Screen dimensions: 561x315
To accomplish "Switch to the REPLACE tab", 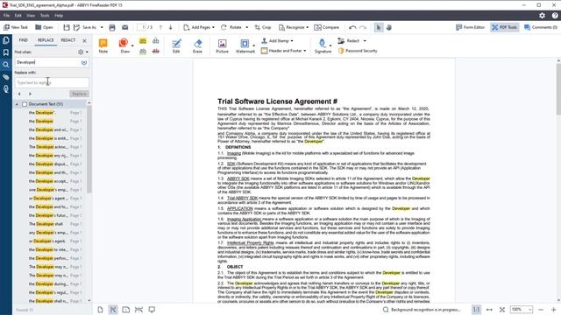I will [x=46, y=40].
